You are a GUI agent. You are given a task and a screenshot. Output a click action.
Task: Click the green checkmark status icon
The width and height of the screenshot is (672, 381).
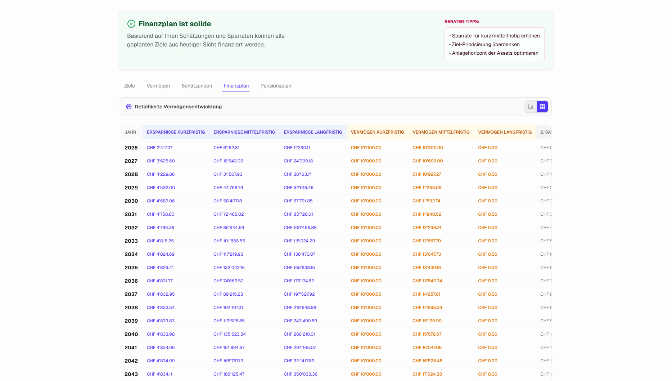131,24
